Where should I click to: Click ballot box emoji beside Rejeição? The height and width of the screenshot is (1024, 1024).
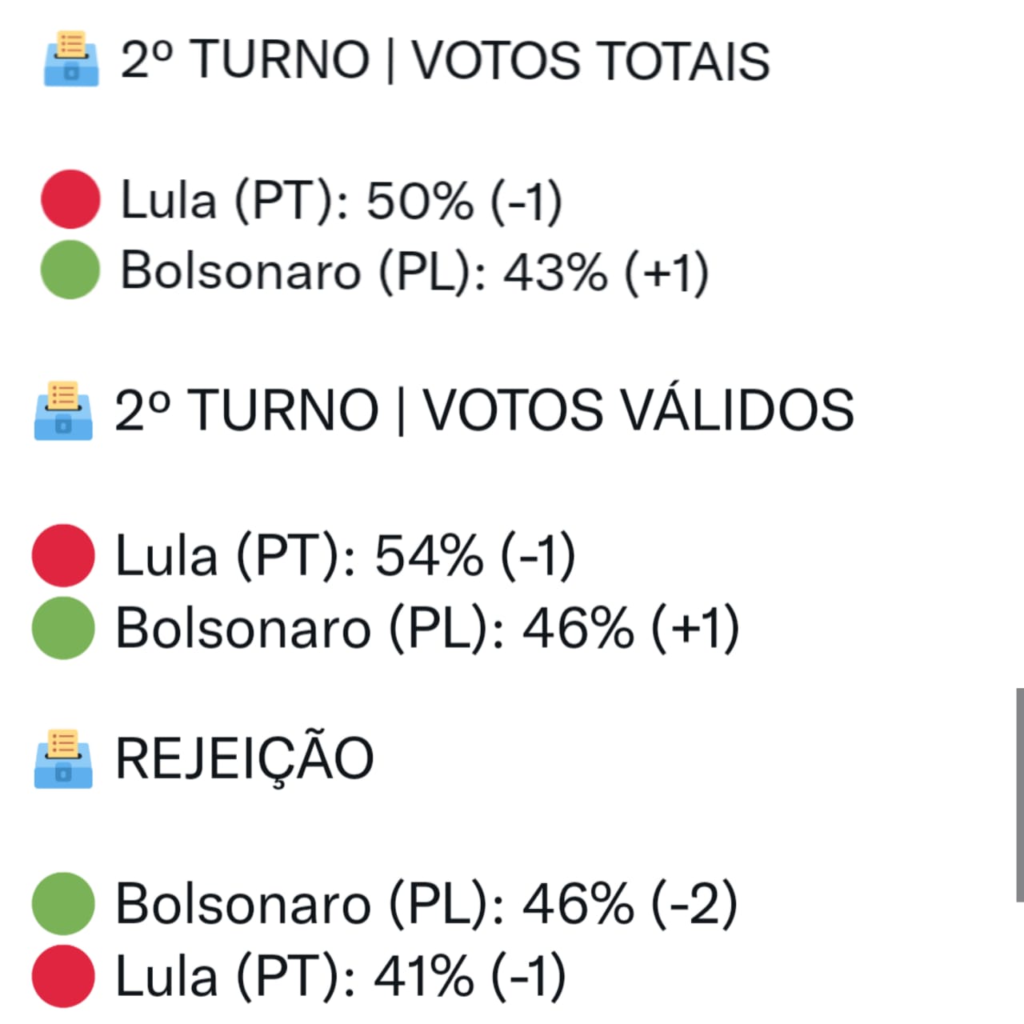pyautogui.click(x=63, y=759)
